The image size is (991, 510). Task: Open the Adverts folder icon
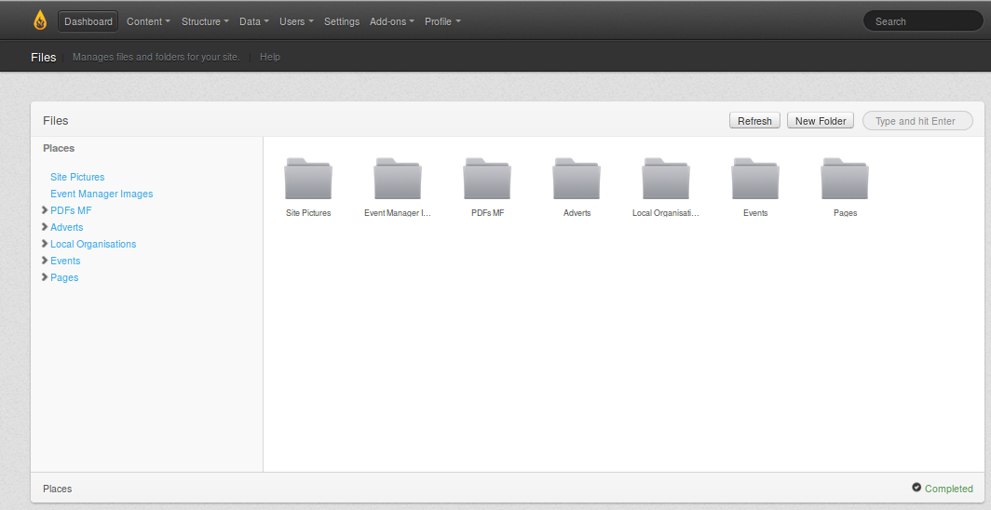pyautogui.click(x=577, y=179)
